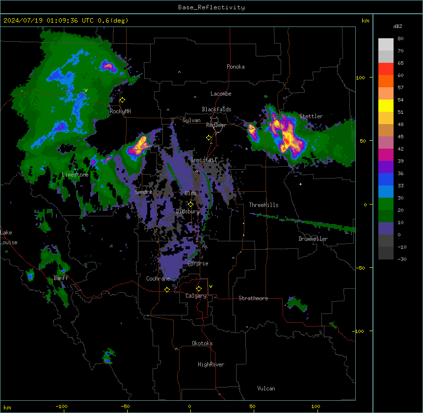Click the yellow V marker in northwest rain area
423x413 pixels.
tap(86, 90)
